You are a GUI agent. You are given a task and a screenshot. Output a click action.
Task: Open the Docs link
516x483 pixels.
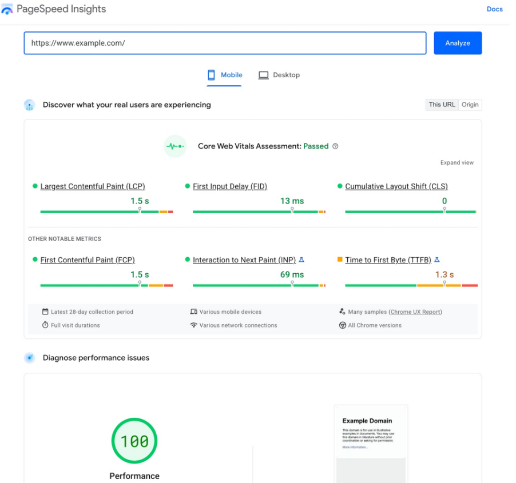(494, 9)
